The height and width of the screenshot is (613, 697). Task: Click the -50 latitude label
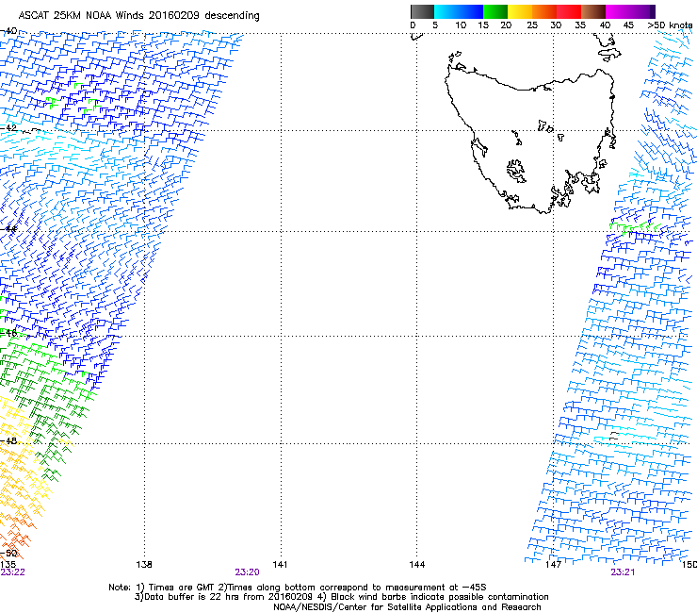[x=8, y=554]
